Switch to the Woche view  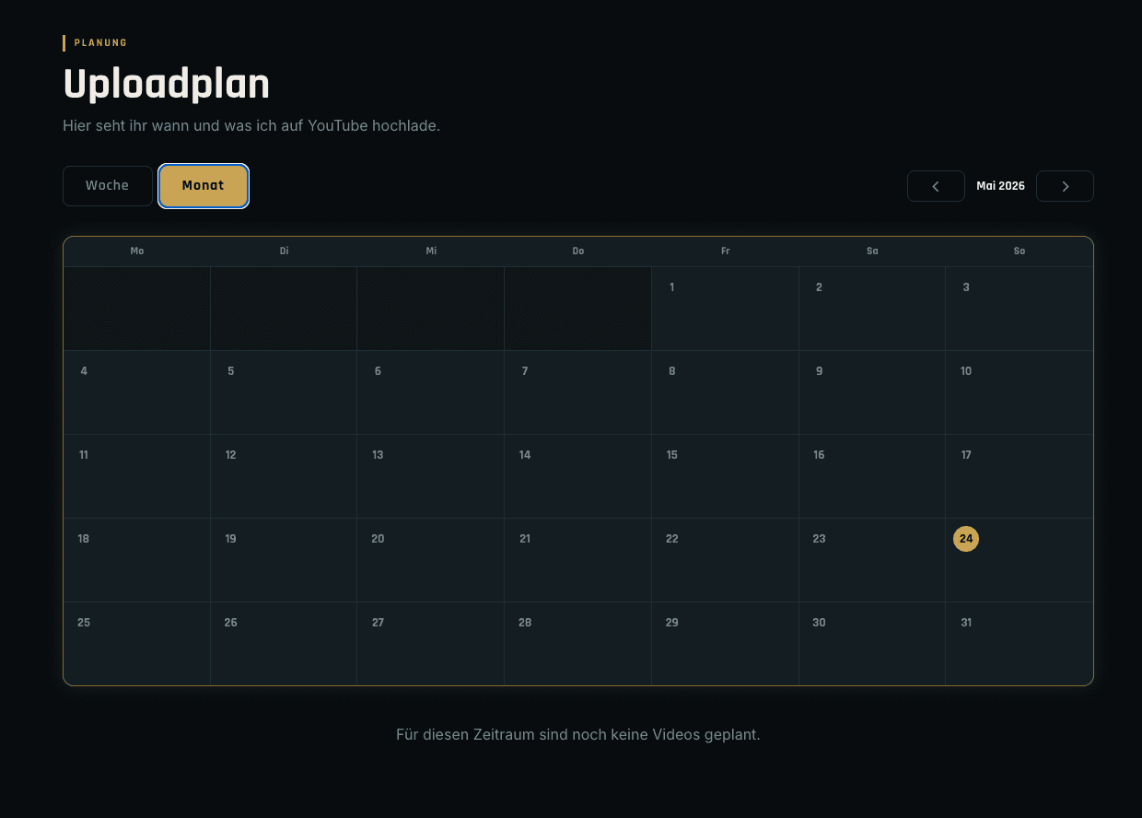108,186
